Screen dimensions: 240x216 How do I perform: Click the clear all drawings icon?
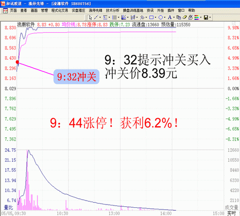click(x=191, y=17)
